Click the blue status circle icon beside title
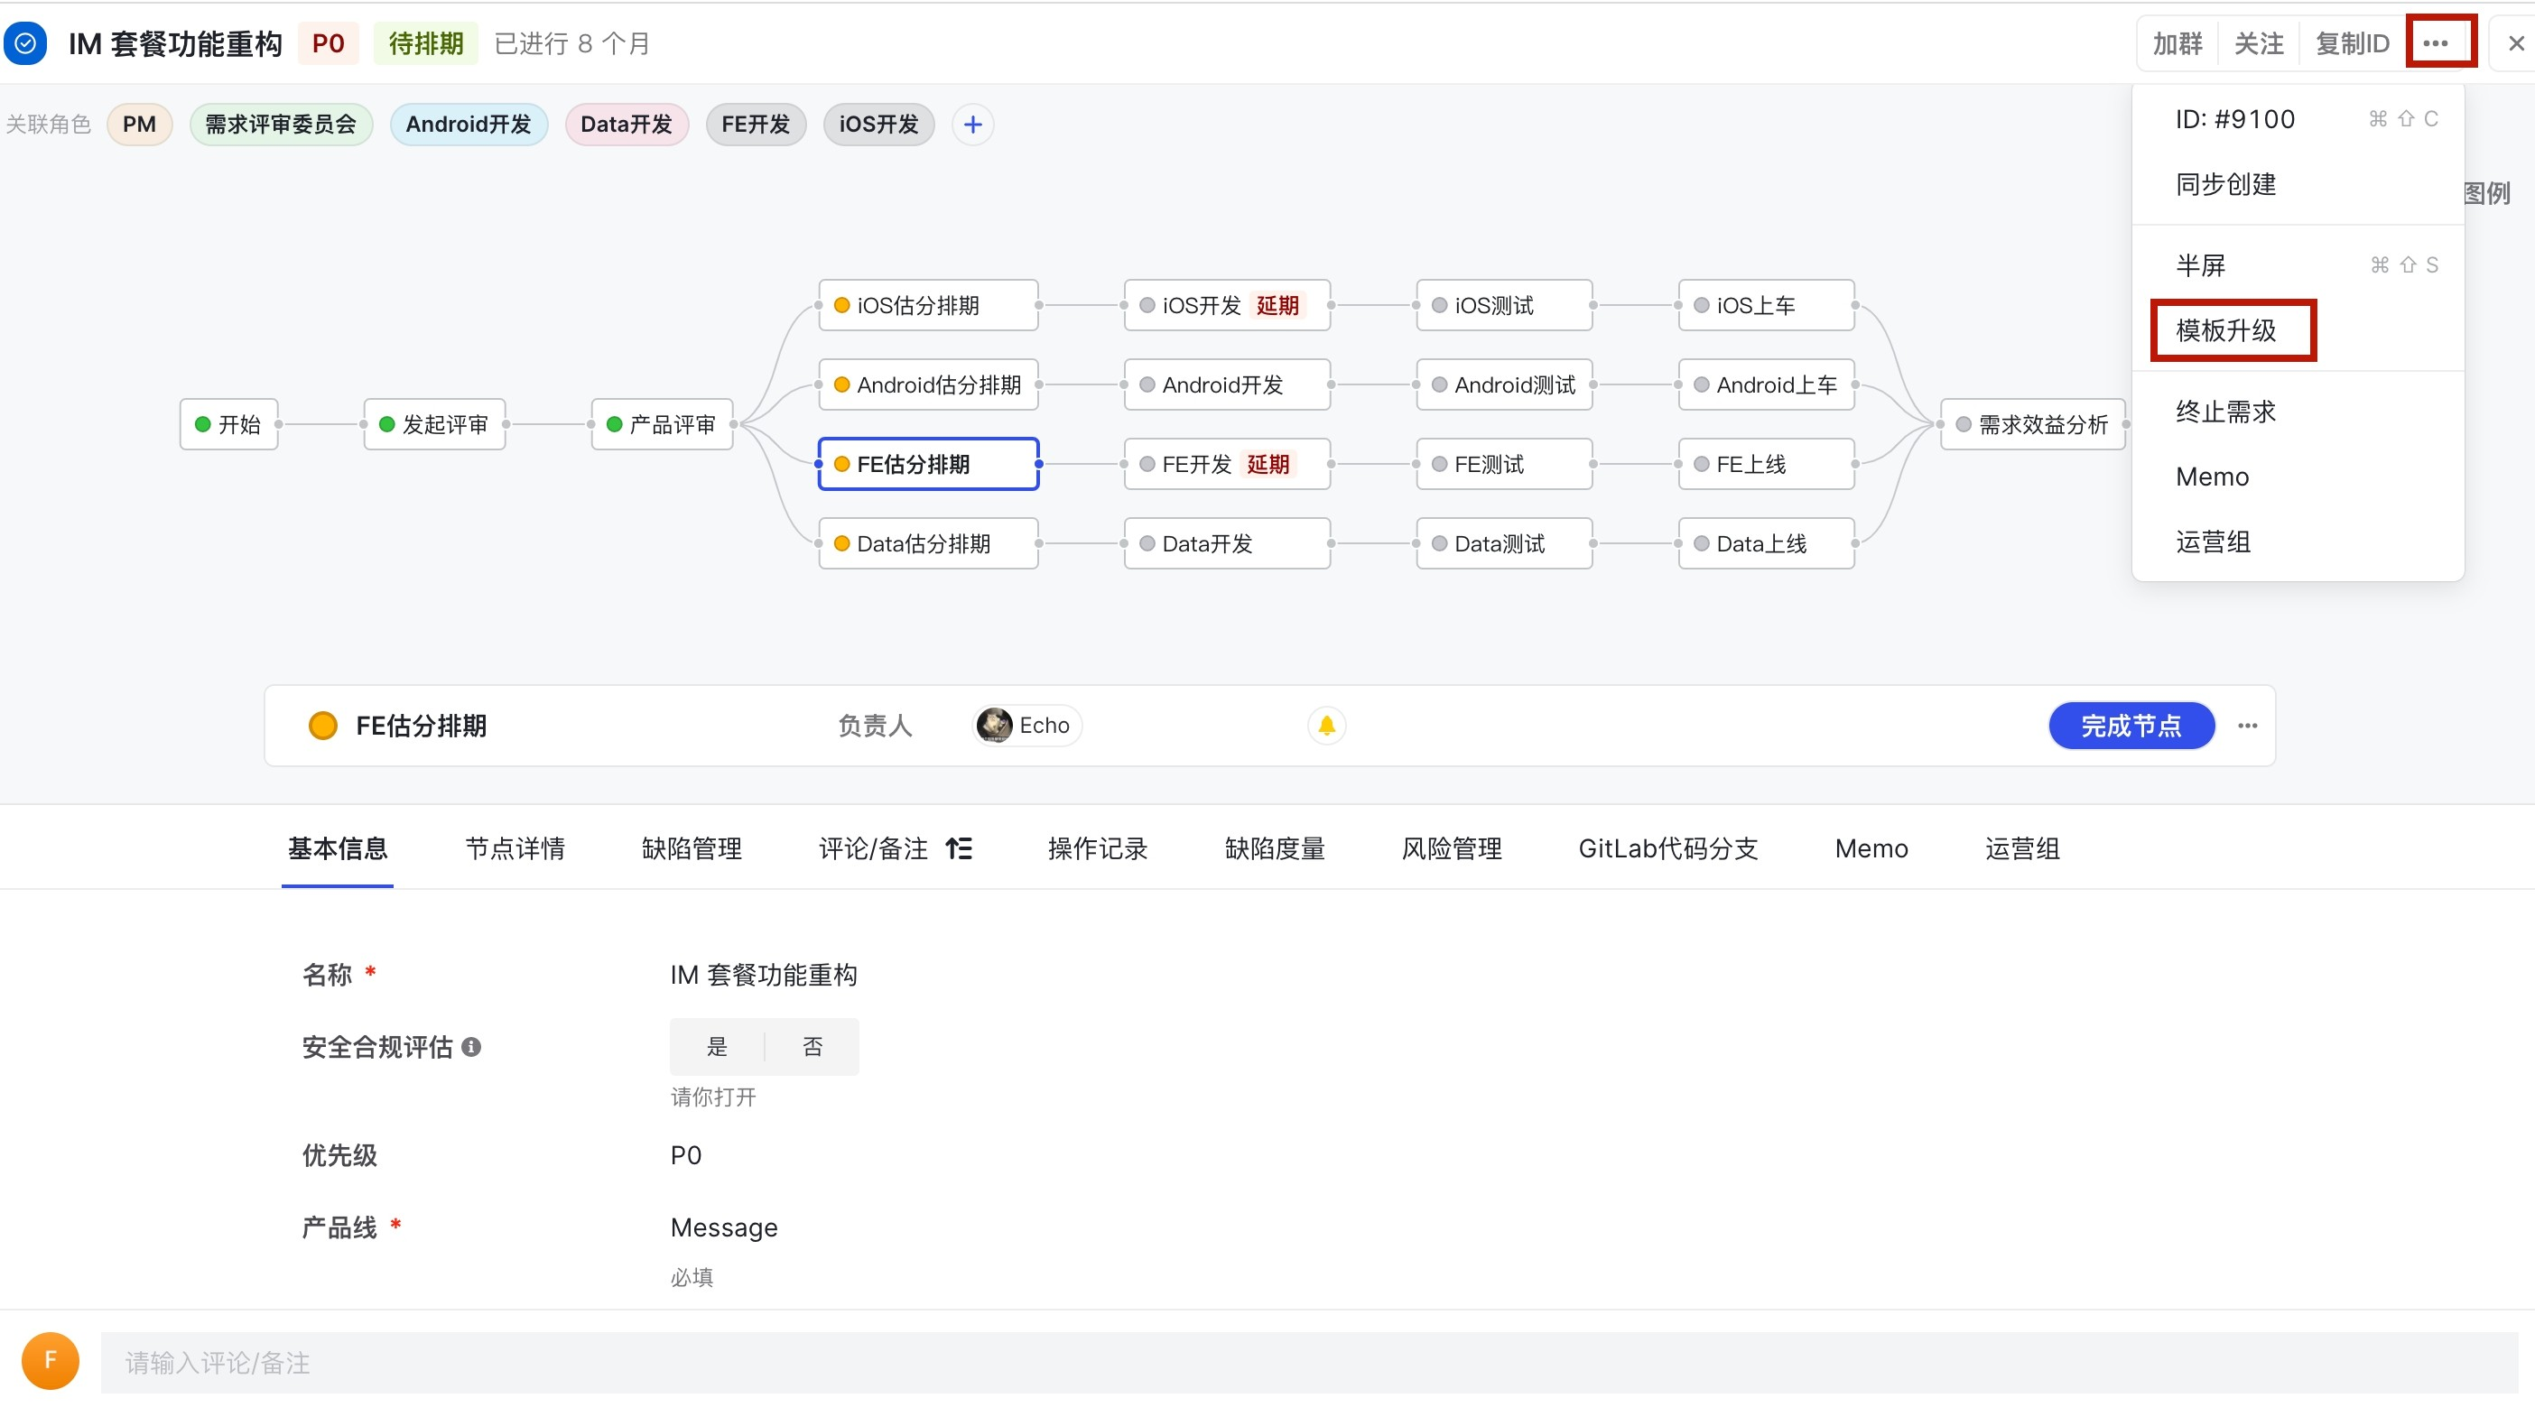This screenshot has height=1426, width=2535. pos(25,43)
